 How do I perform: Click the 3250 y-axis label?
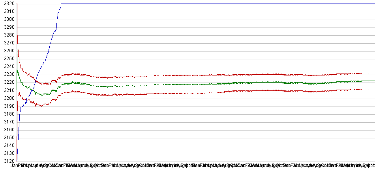[x=7, y=59]
